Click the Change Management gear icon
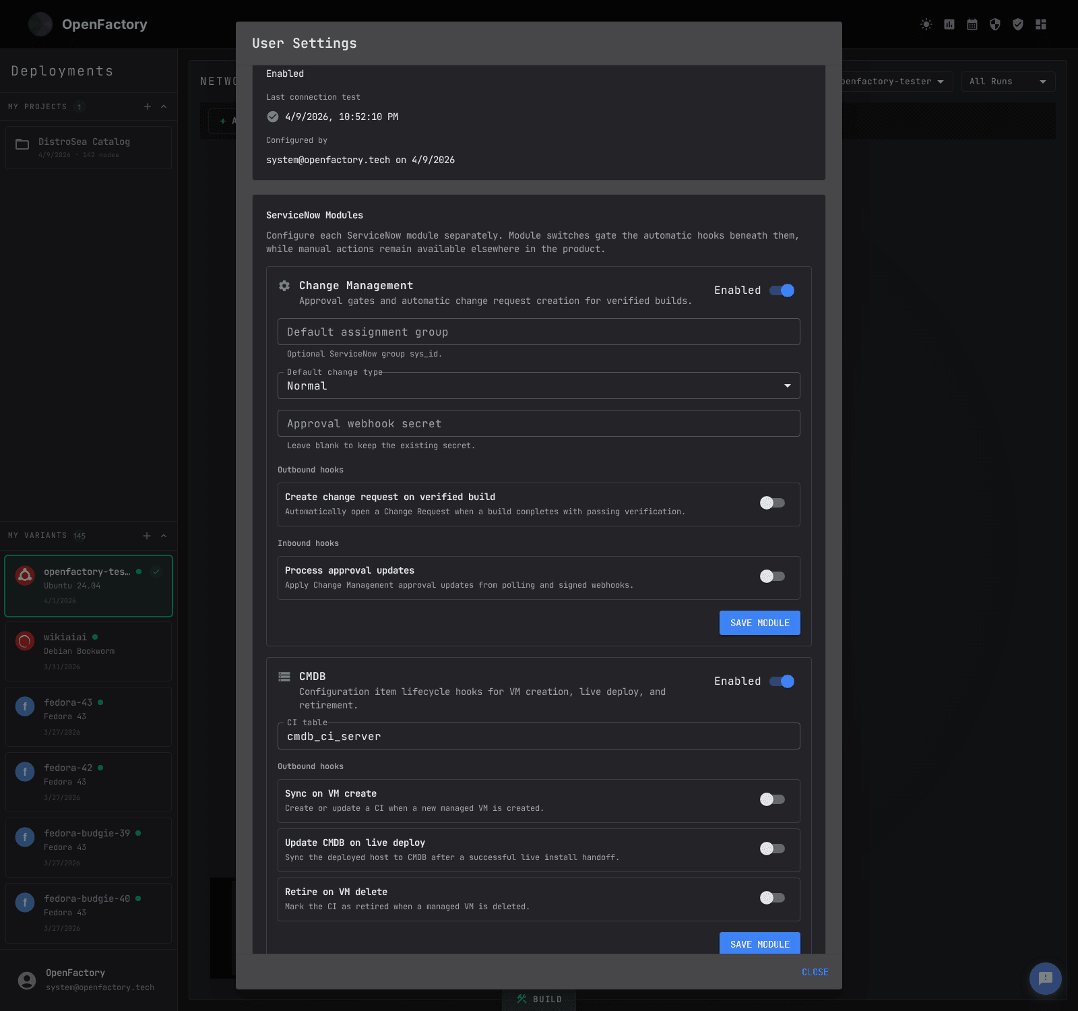 point(284,286)
